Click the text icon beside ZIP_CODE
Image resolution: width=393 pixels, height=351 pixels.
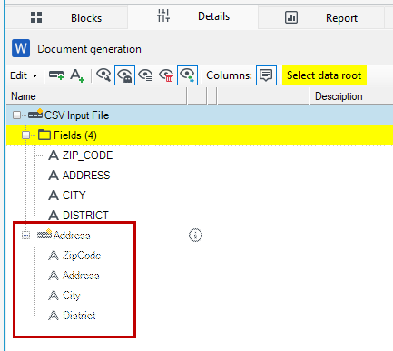54,155
